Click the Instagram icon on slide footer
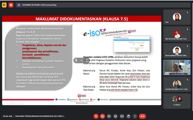Viewport: 193px width, 120px height. (x=80, y=99)
